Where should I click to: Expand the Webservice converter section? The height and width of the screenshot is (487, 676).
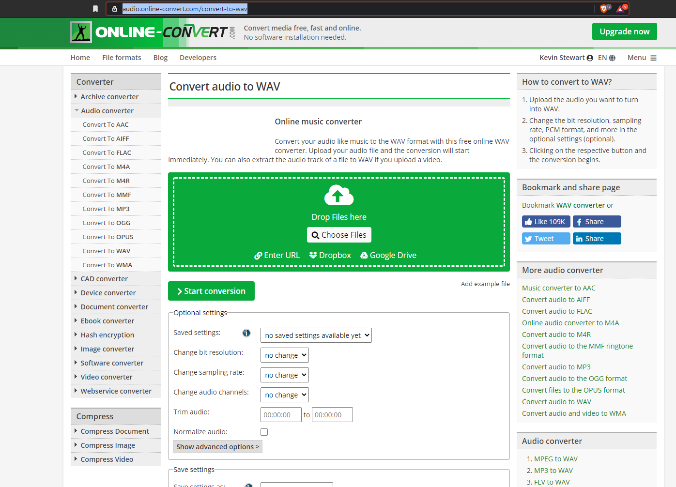(x=116, y=391)
